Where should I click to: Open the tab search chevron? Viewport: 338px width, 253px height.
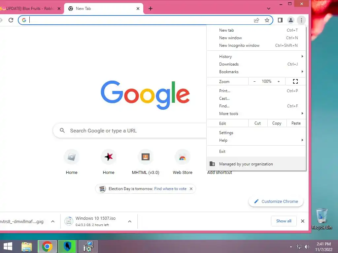point(269,9)
